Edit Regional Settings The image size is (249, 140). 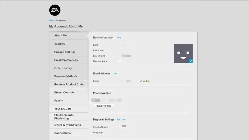(124, 119)
